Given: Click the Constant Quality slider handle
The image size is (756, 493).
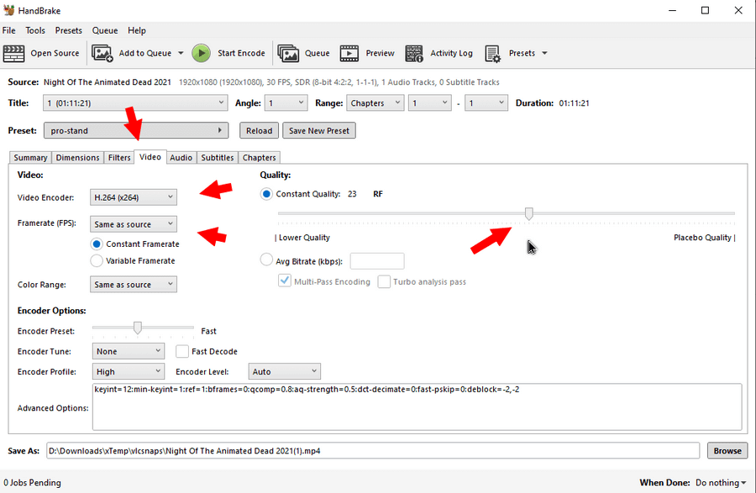Looking at the screenshot, I should click(529, 214).
